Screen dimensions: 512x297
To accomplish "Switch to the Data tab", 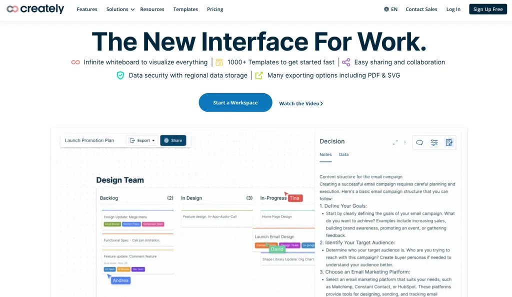I will [x=343, y=154].
